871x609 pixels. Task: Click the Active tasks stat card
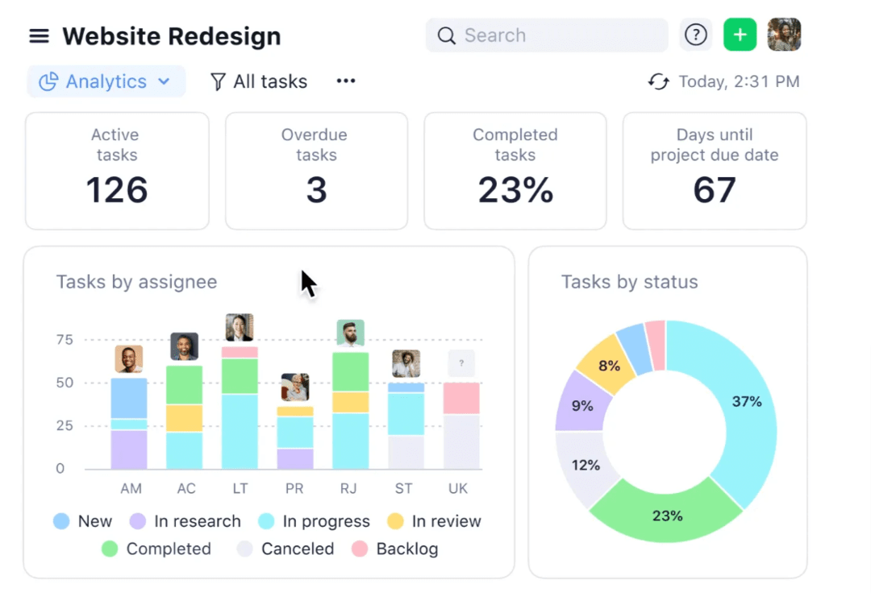tap(116, 171)
